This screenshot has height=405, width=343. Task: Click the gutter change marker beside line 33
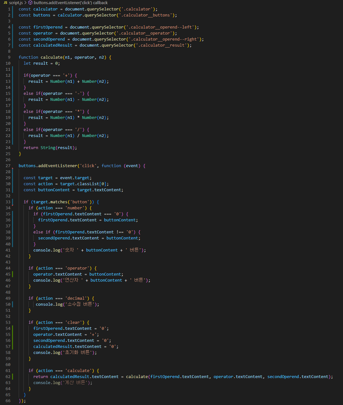click(x=12, y=202)
